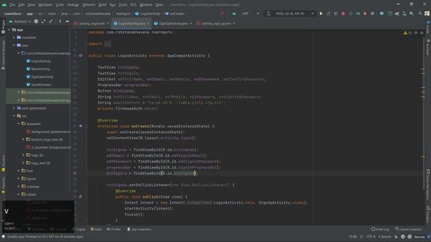Screen dimensions: 431x242
Task: Click the Search Everywhere magnifier icon
Action: (x=420, y=13)
